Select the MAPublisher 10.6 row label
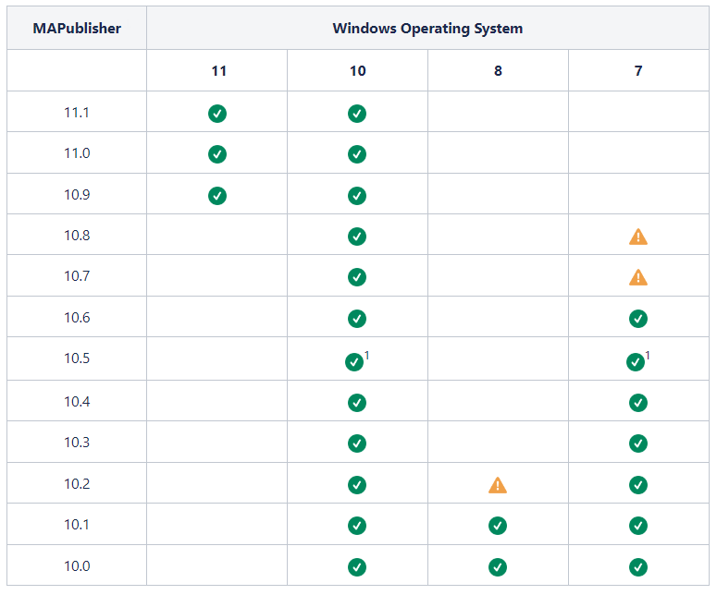 [77, 317]
